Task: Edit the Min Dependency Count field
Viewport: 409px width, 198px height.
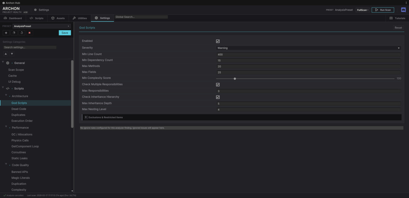Action: [x=308, y=60]
